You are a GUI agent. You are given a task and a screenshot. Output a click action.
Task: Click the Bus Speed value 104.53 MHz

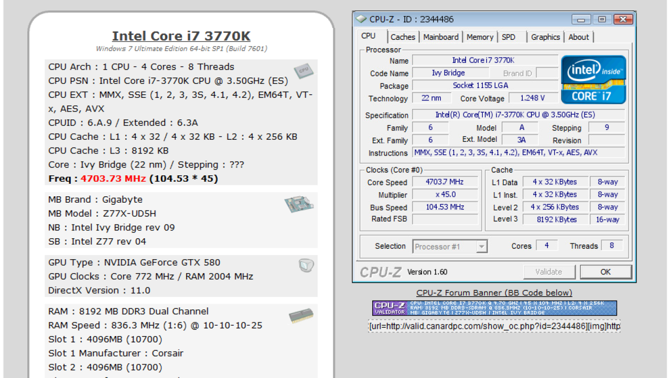pyautogui.click(x=445, y=207)
